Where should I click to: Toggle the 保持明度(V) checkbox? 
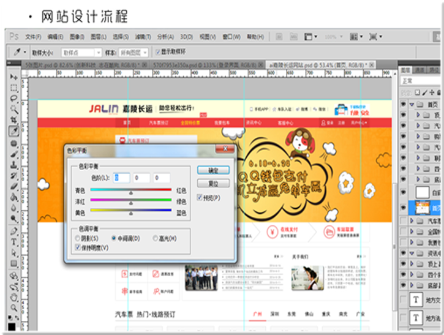(x=77, y=247)
